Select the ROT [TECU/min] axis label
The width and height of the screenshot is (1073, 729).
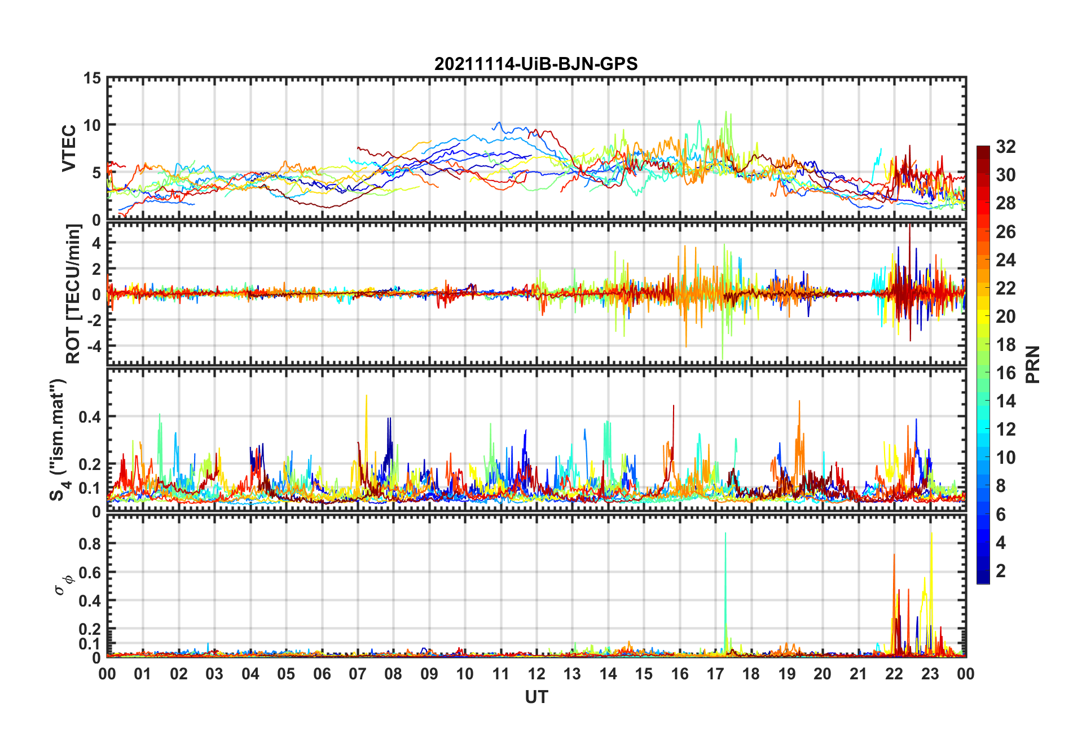(73, 293)
